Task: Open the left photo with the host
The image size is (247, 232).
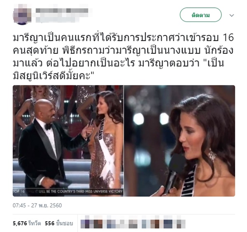Action: click(68, 141)
